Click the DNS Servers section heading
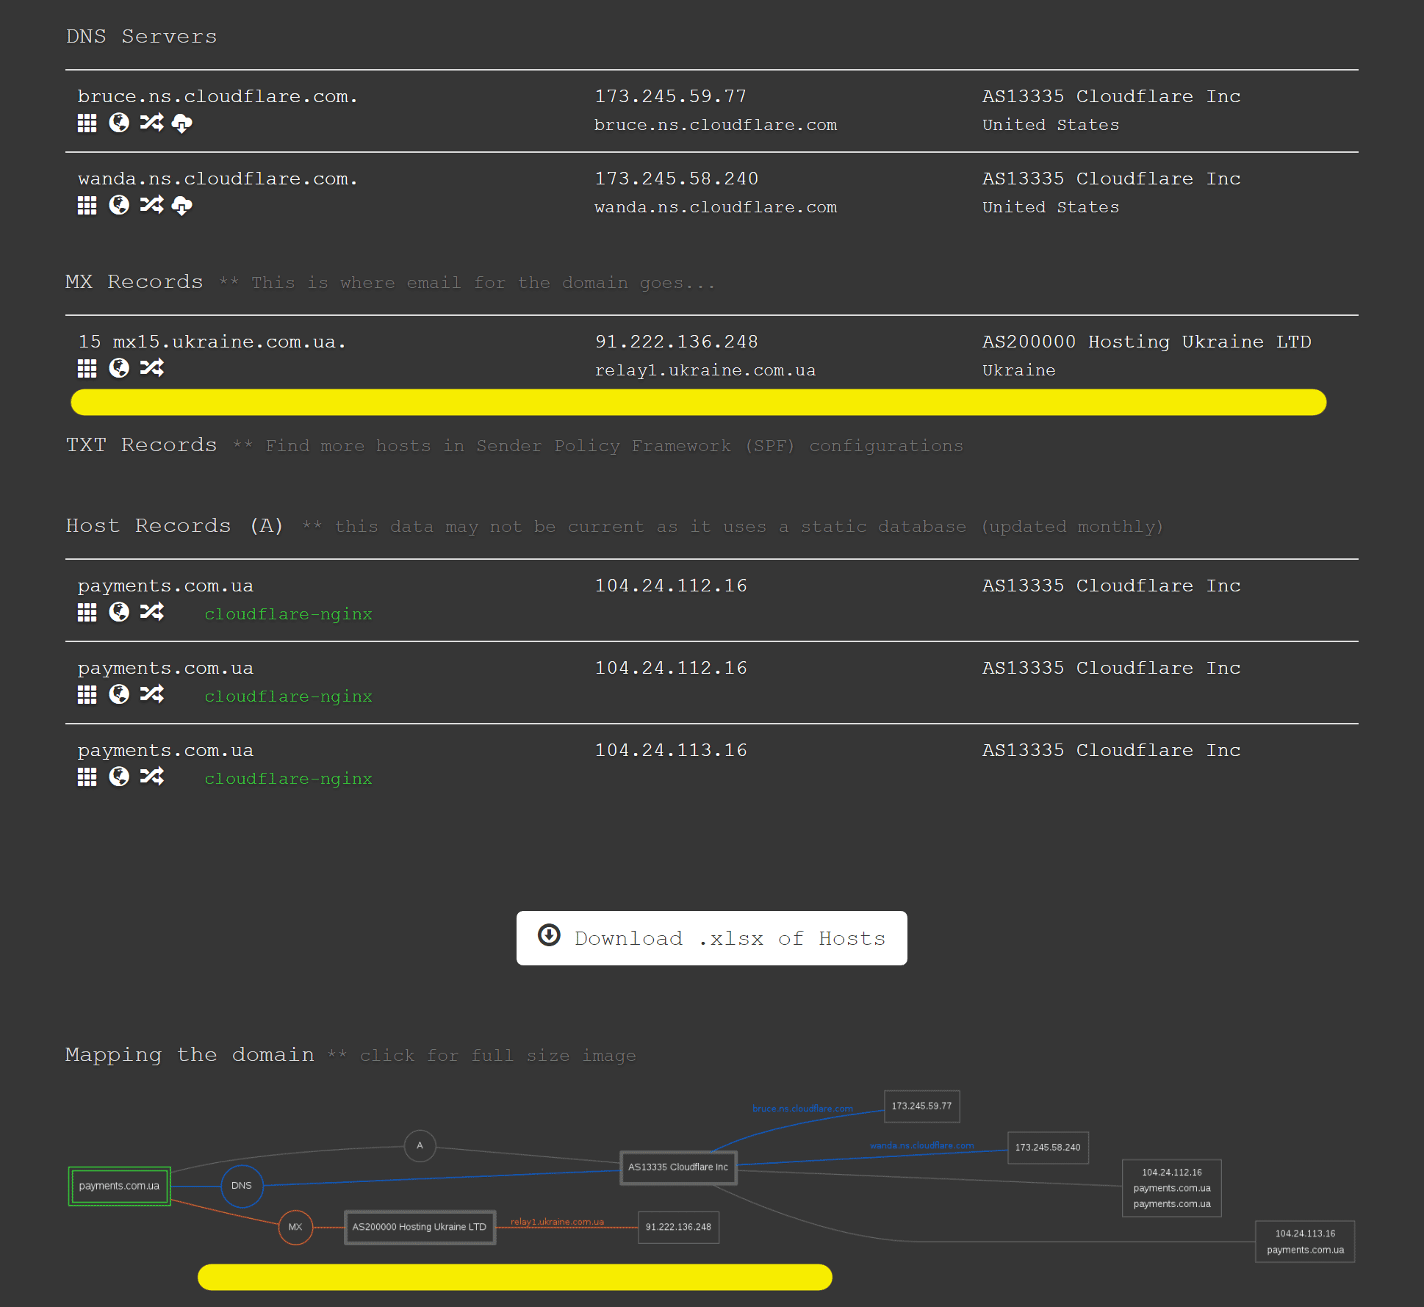Viewport: 1424px width, 1307px height. (x=141, y=36)
